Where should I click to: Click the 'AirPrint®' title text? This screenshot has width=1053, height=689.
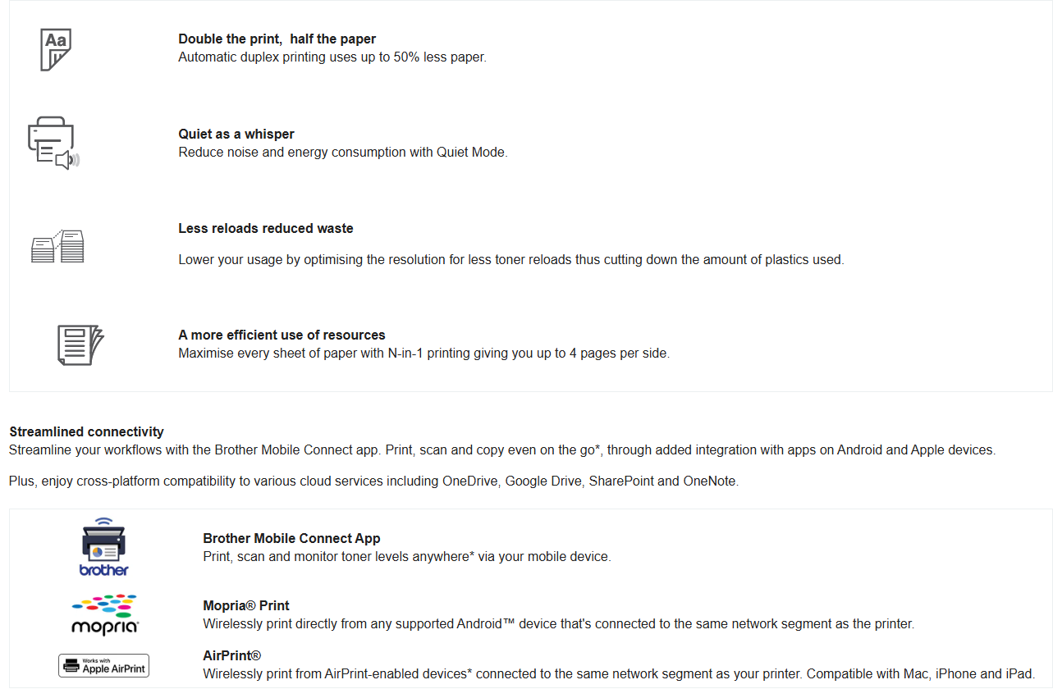pyautogui.click(x=231, y=655)
